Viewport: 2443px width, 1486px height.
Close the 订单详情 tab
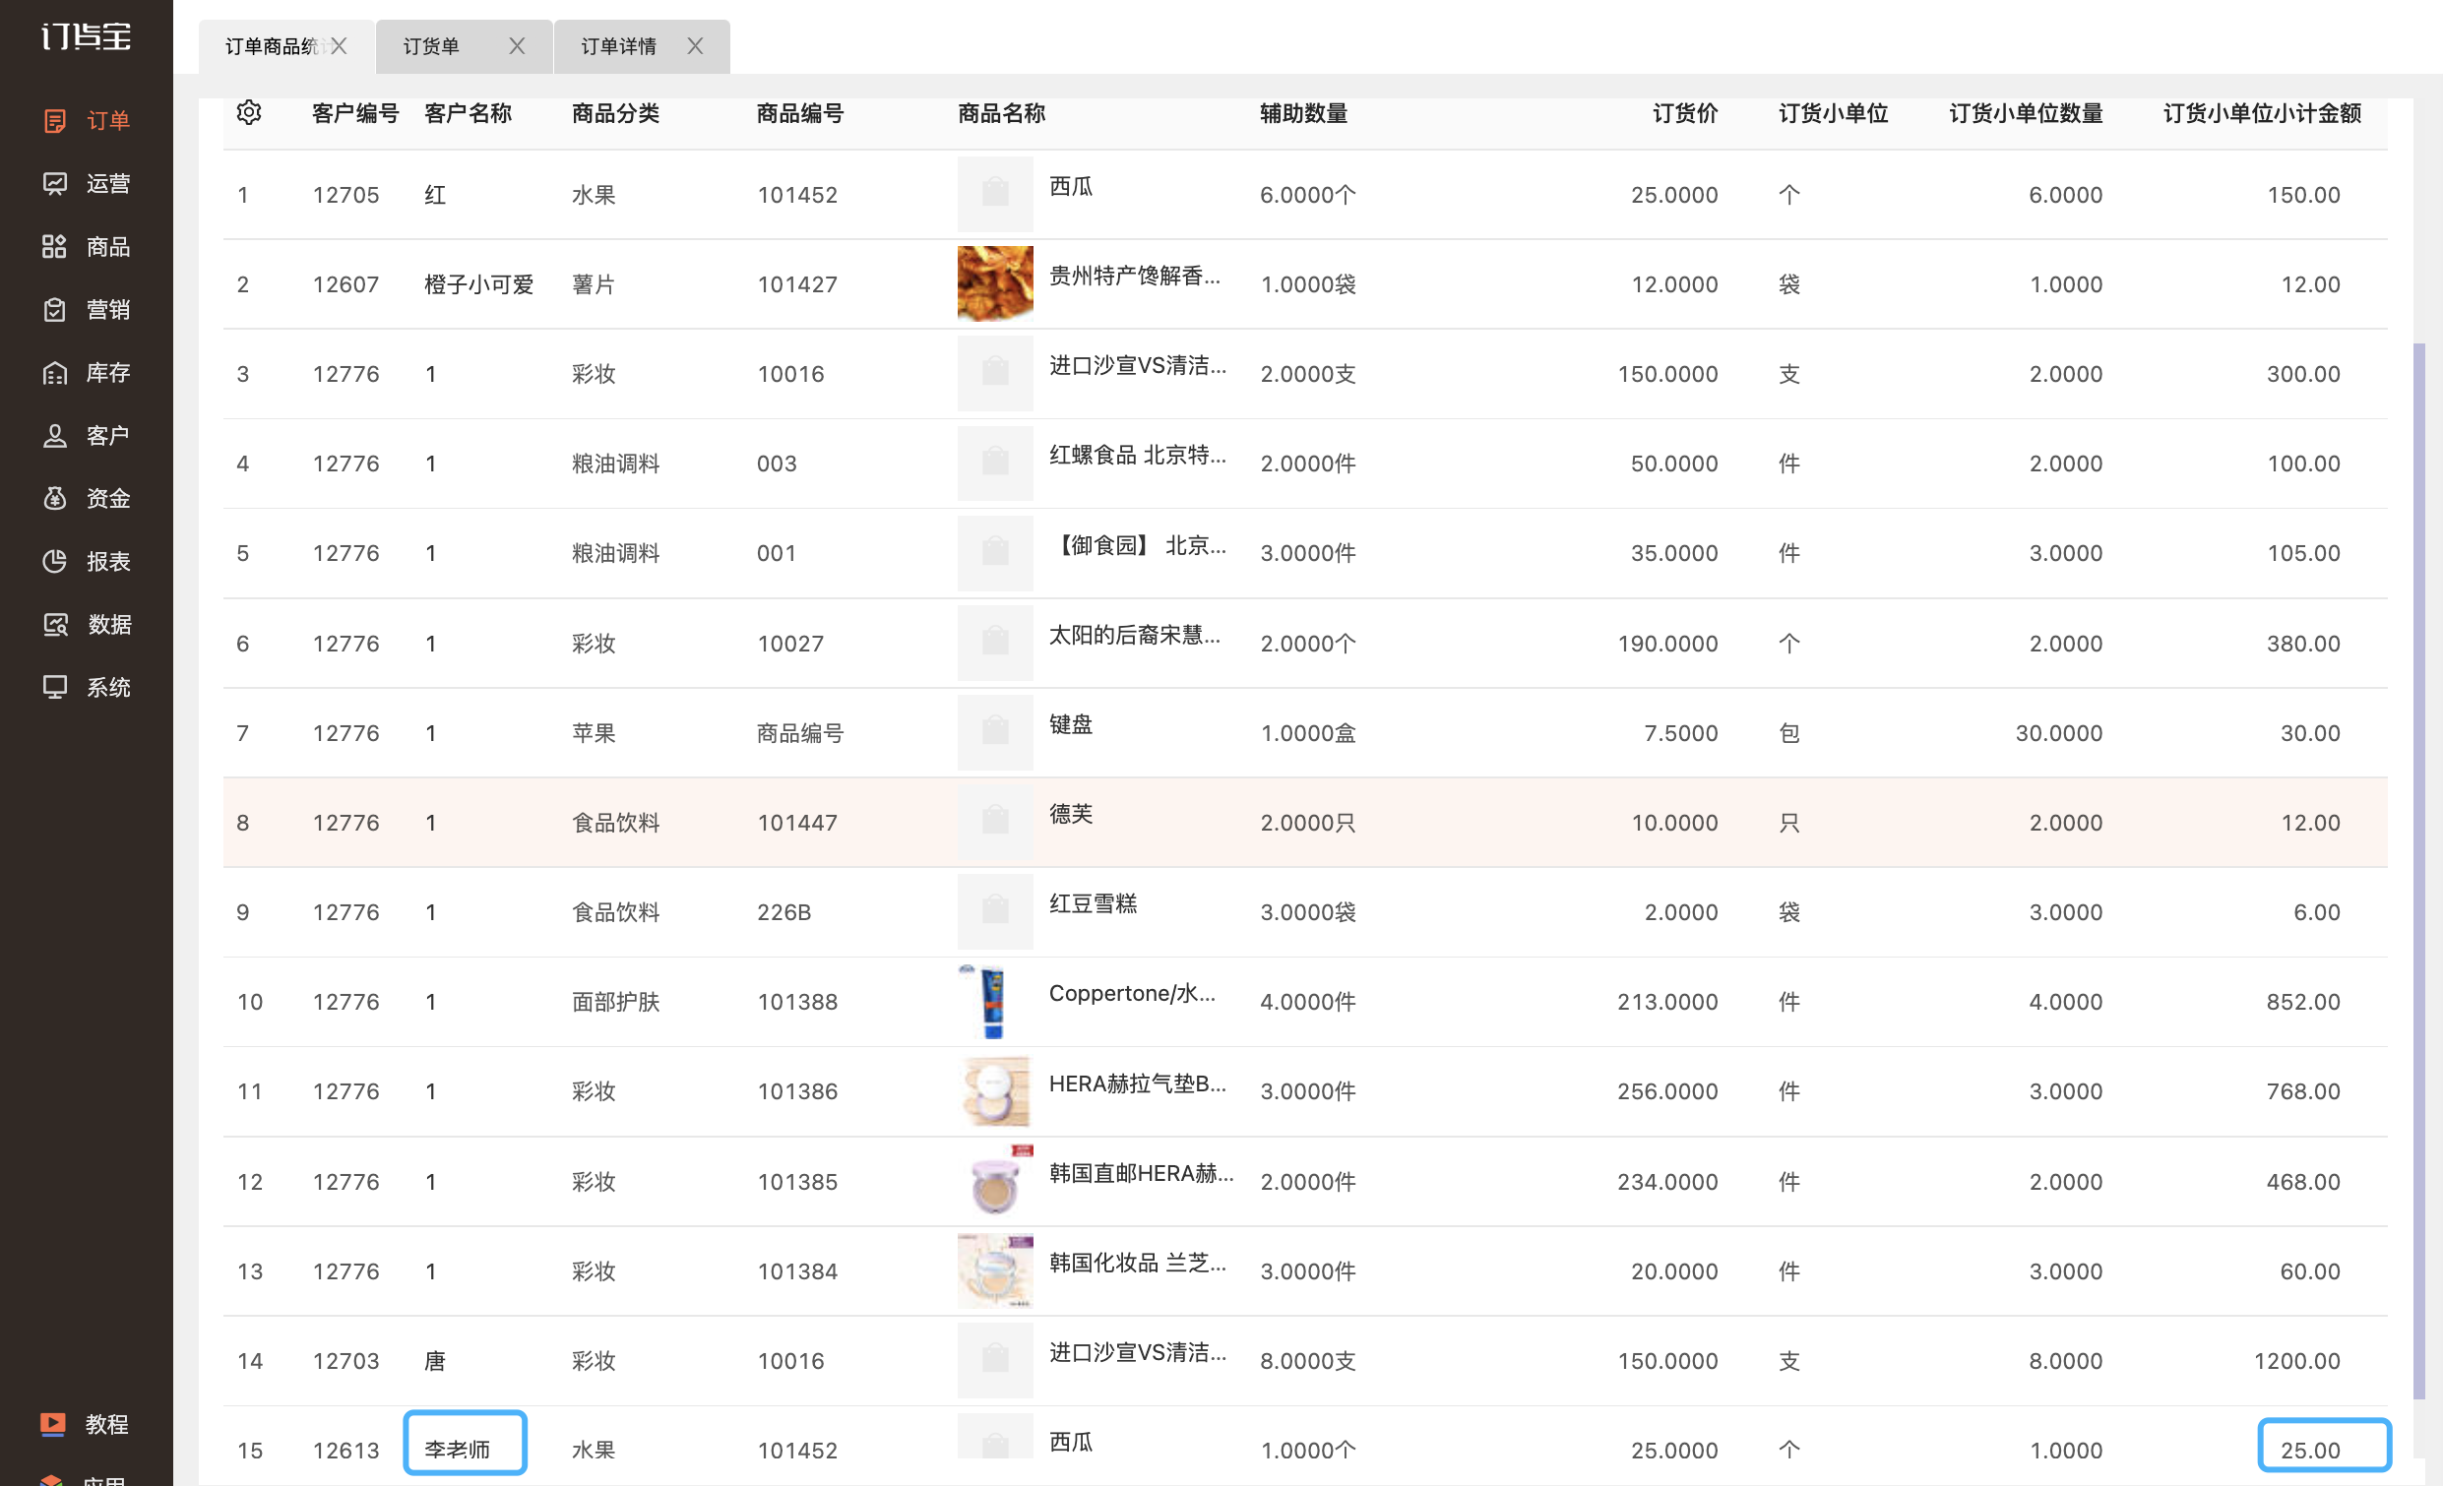[695, 45]
